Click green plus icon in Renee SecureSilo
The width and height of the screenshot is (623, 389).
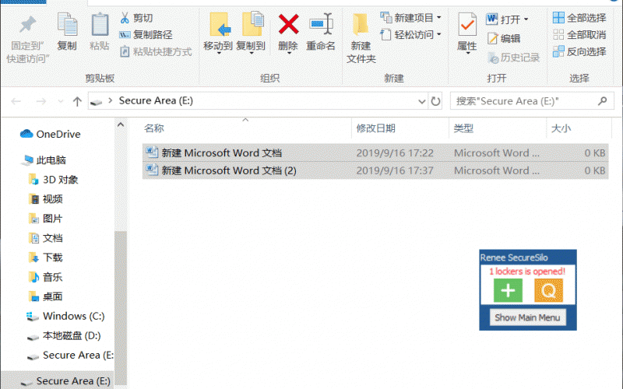pyautogui.click(x=508, y=290)
